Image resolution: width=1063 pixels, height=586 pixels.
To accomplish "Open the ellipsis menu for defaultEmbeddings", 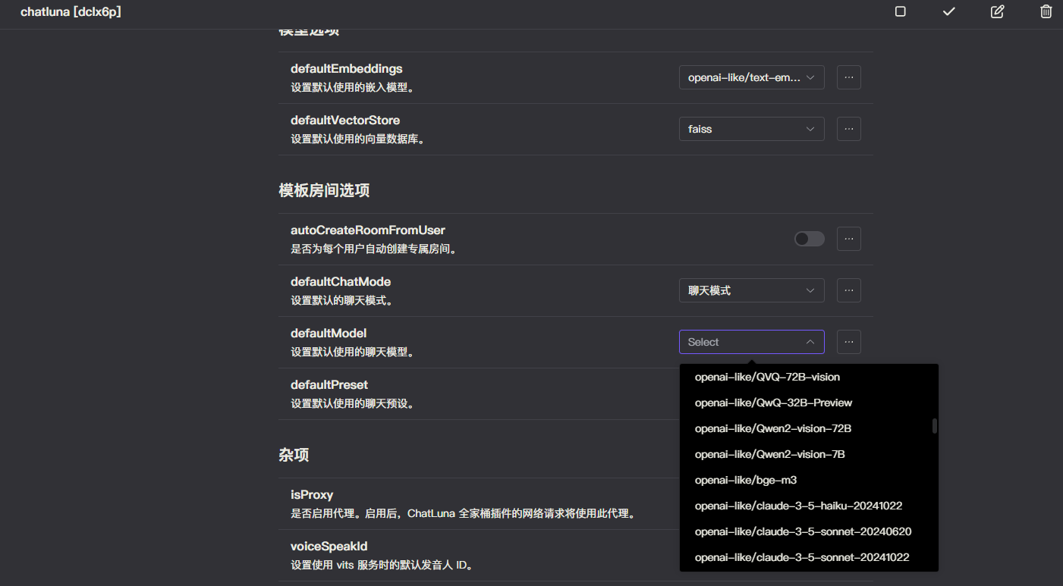I will [x=848, y=77].
